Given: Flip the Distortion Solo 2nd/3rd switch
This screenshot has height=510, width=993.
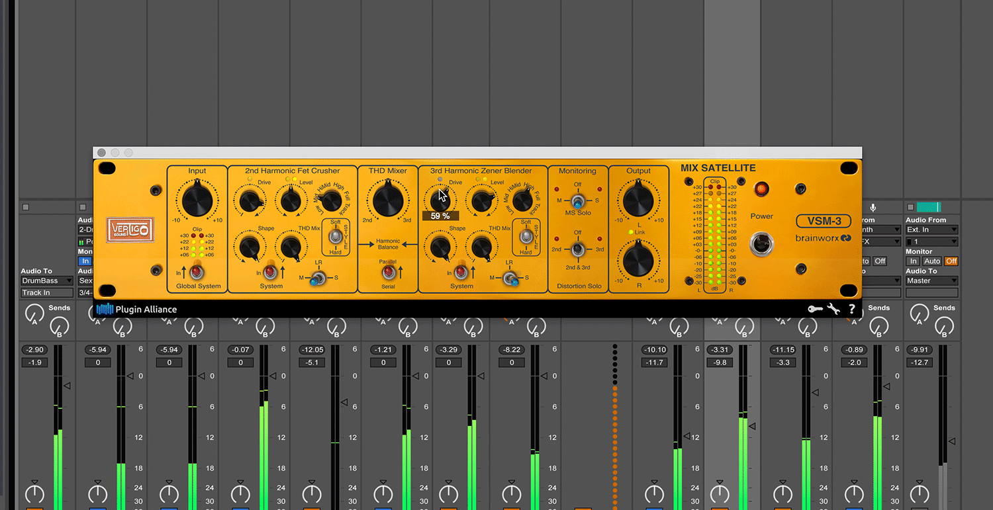Looking at the screenshot, I should click(x=578, y=249).
